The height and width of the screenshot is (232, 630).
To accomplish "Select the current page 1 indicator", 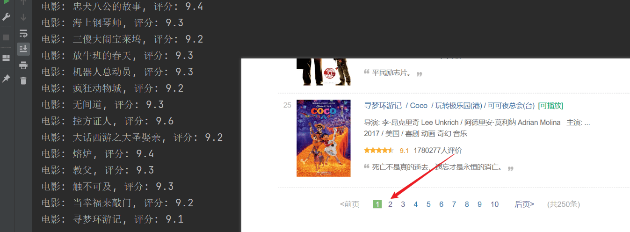I will (x=377, y=204).
